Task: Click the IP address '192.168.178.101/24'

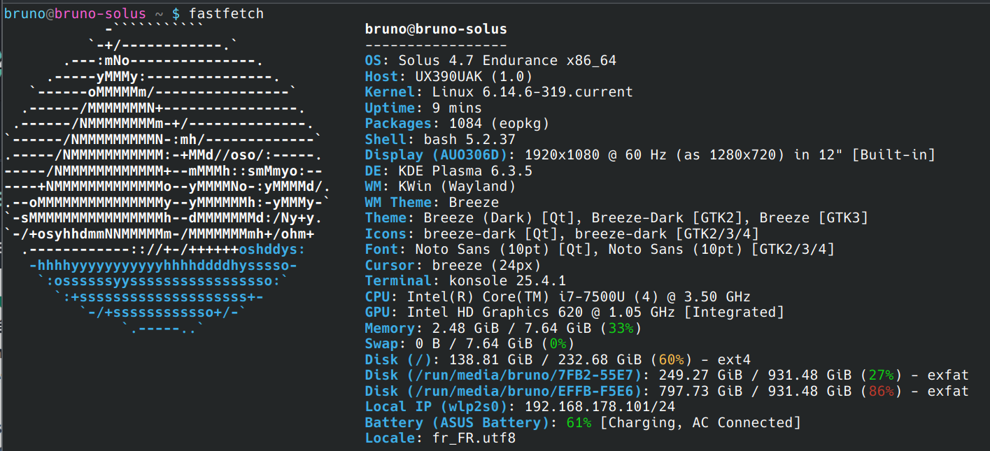Action: coord(600,406)
